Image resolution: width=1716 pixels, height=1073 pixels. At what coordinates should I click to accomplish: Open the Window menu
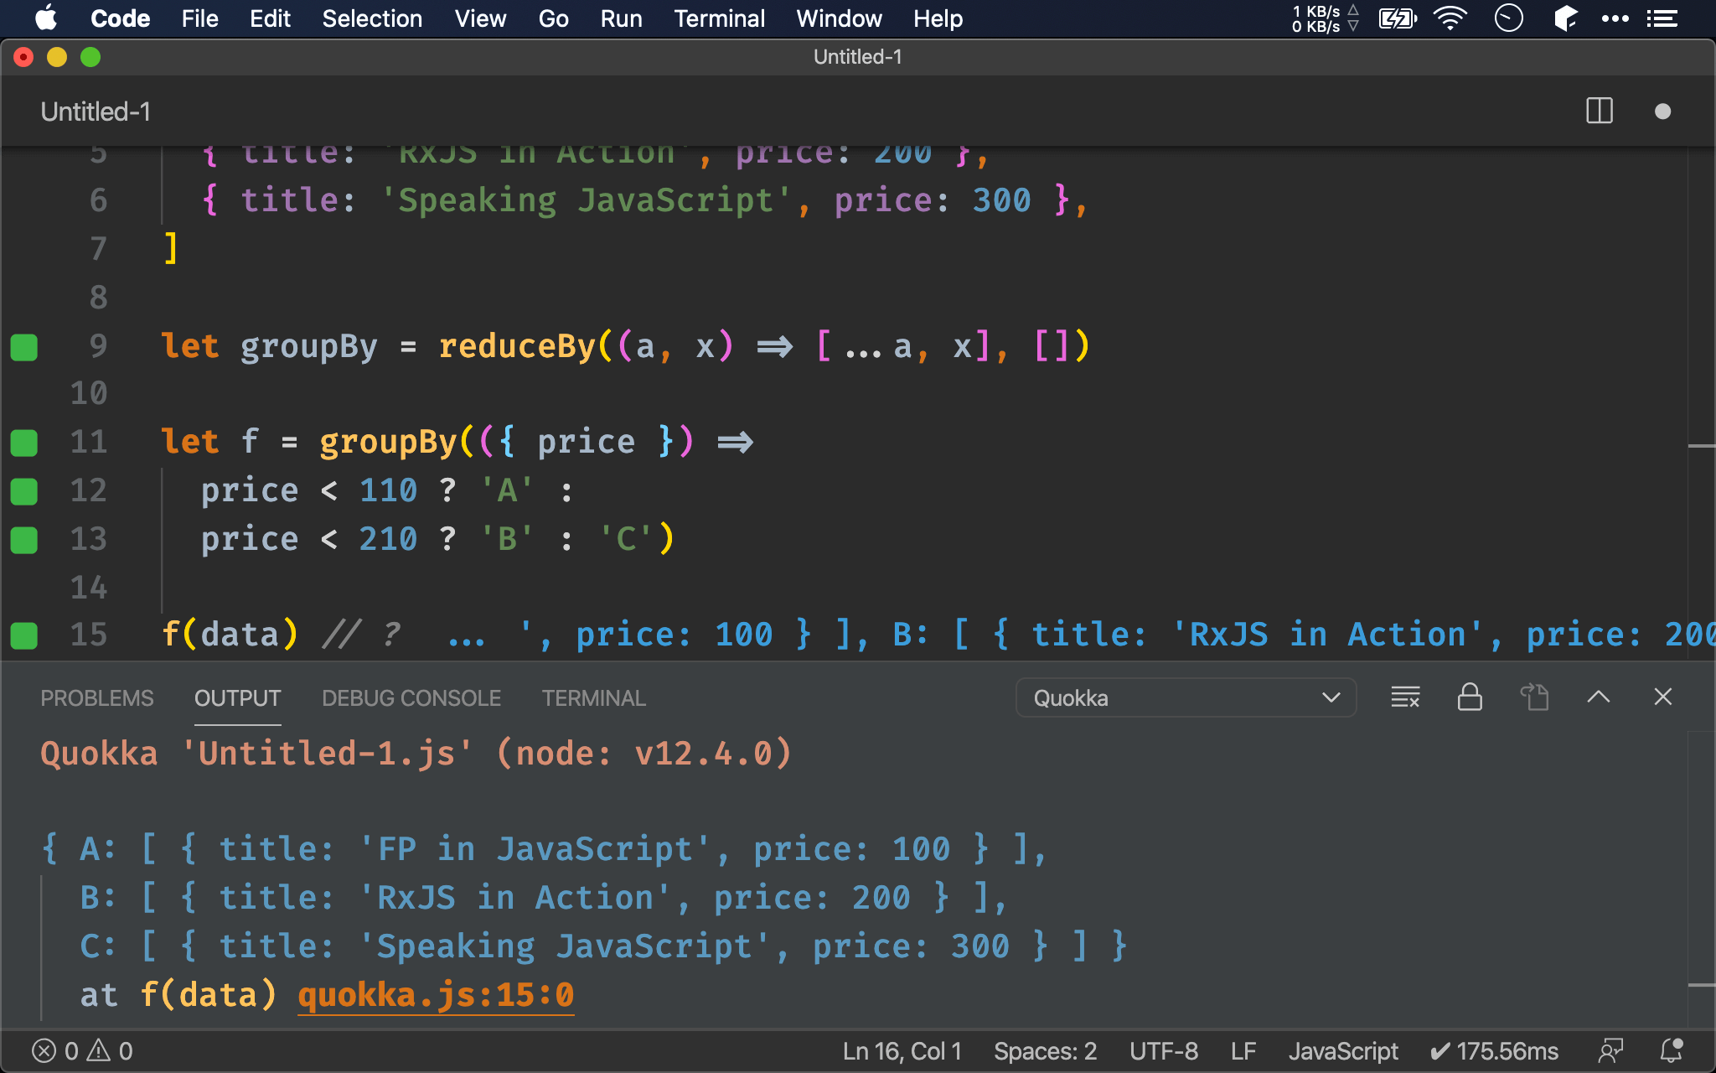[x=839, y=18]
